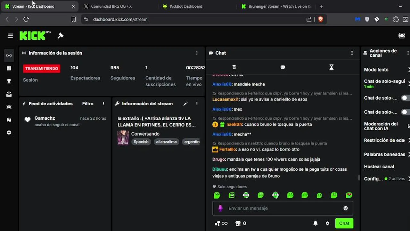Image resolution: width=410 pixels, height=231 pixels.
Task: Reload the page with browser refresh icon
Action: tap(26, 19)
